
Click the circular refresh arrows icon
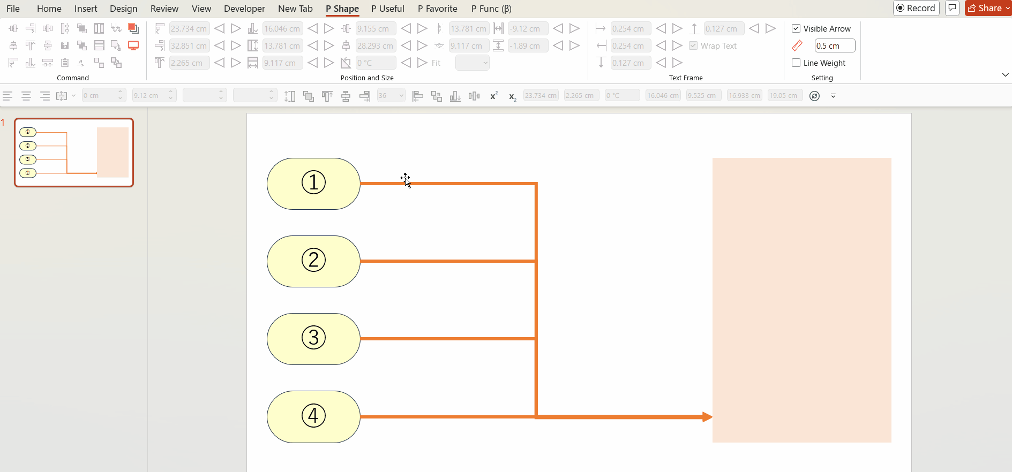coord(814,96)
